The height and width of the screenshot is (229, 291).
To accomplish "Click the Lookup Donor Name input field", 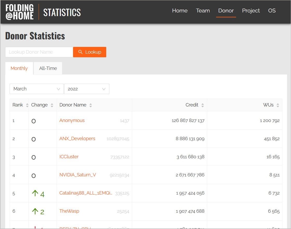I will 39,52.
